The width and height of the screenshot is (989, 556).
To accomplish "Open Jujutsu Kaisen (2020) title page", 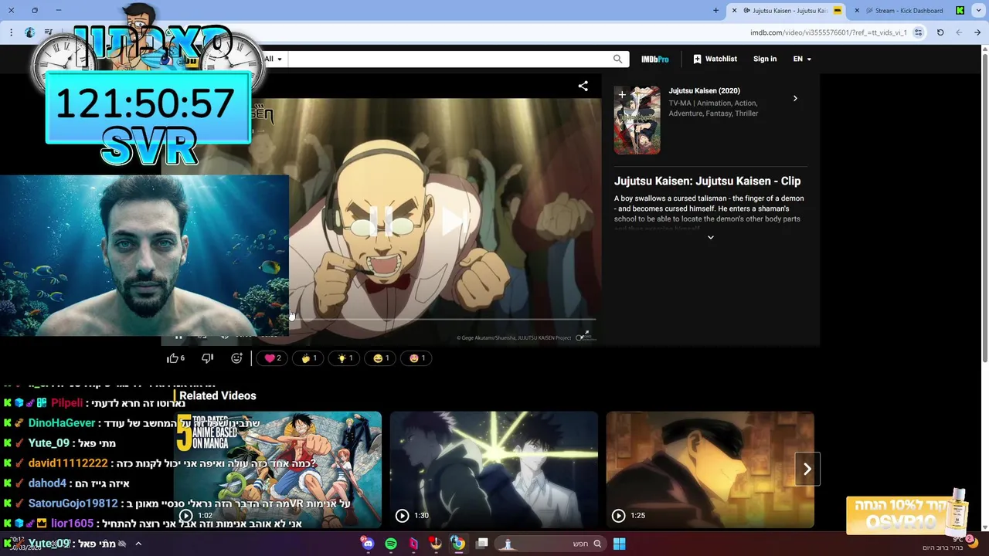I will 704,91.
